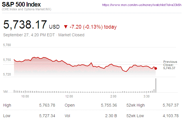The width and height of the screenshot is (183, 120).
Task: Click the 5,780 y-axis label
Action: coord(7,45)
